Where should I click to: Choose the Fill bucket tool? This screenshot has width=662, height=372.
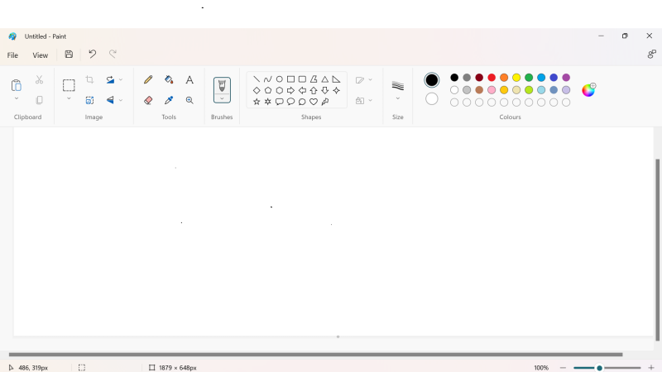(169, 80)
